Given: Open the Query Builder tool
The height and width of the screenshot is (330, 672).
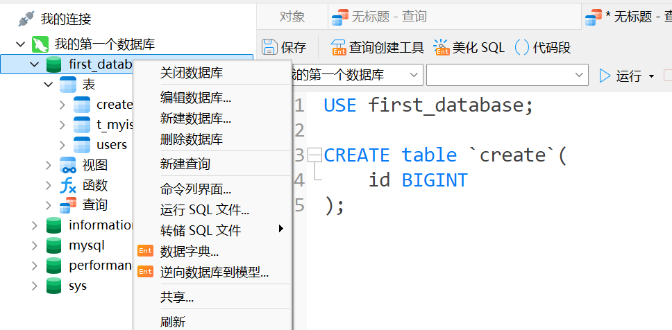Looking at the screenshot, I should (339, 47).
